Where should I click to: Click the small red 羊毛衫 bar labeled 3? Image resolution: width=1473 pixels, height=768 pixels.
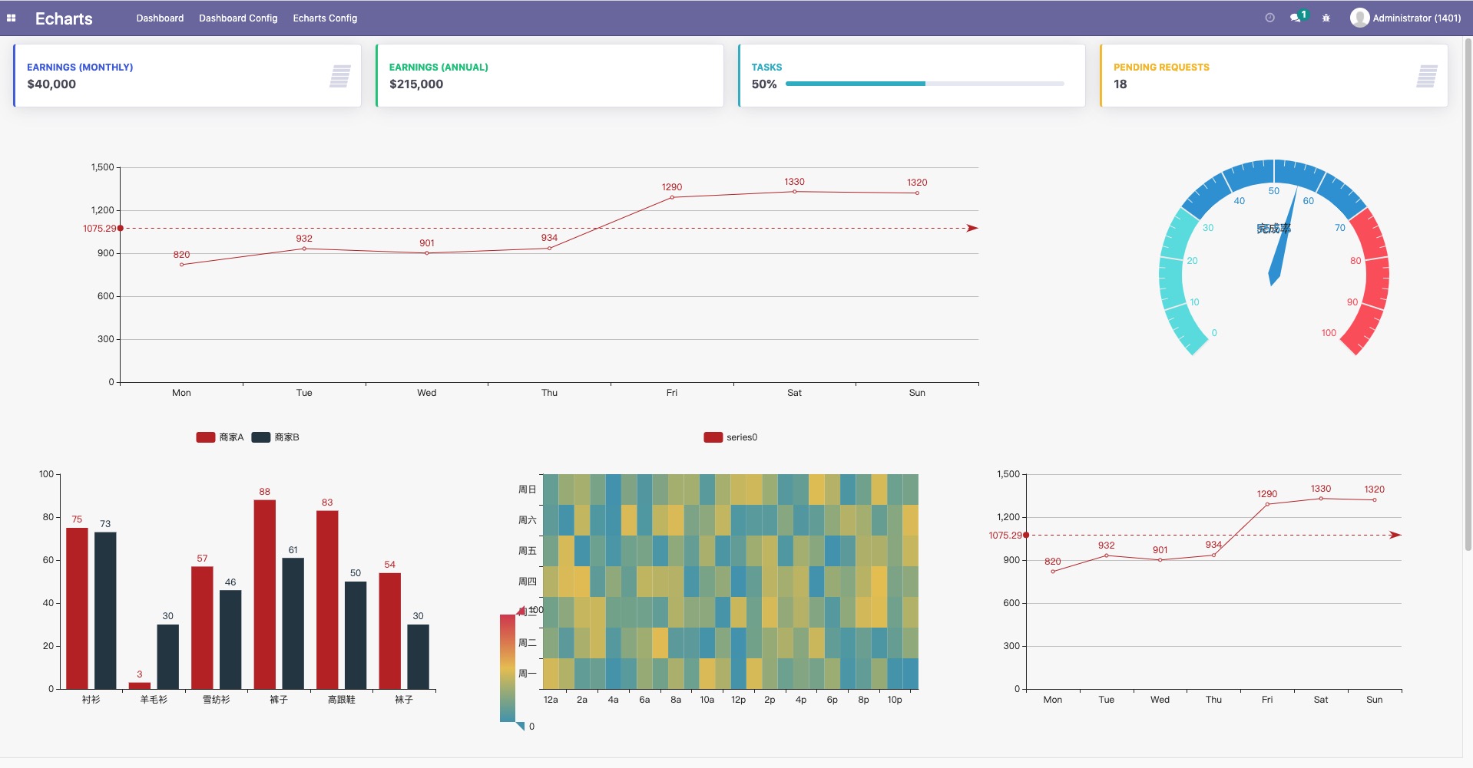[x=140, y=686]
